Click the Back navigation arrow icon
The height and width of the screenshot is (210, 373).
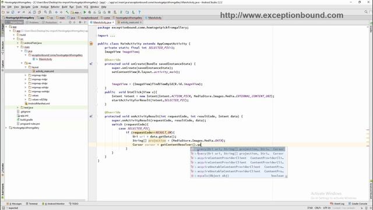click(x=57, y=12)
